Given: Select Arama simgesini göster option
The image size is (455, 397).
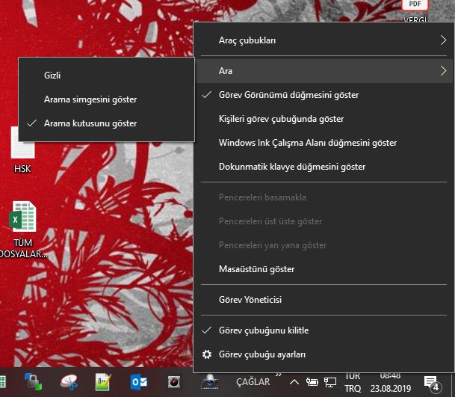Looking at the screenshot, I should coord(107,99).
